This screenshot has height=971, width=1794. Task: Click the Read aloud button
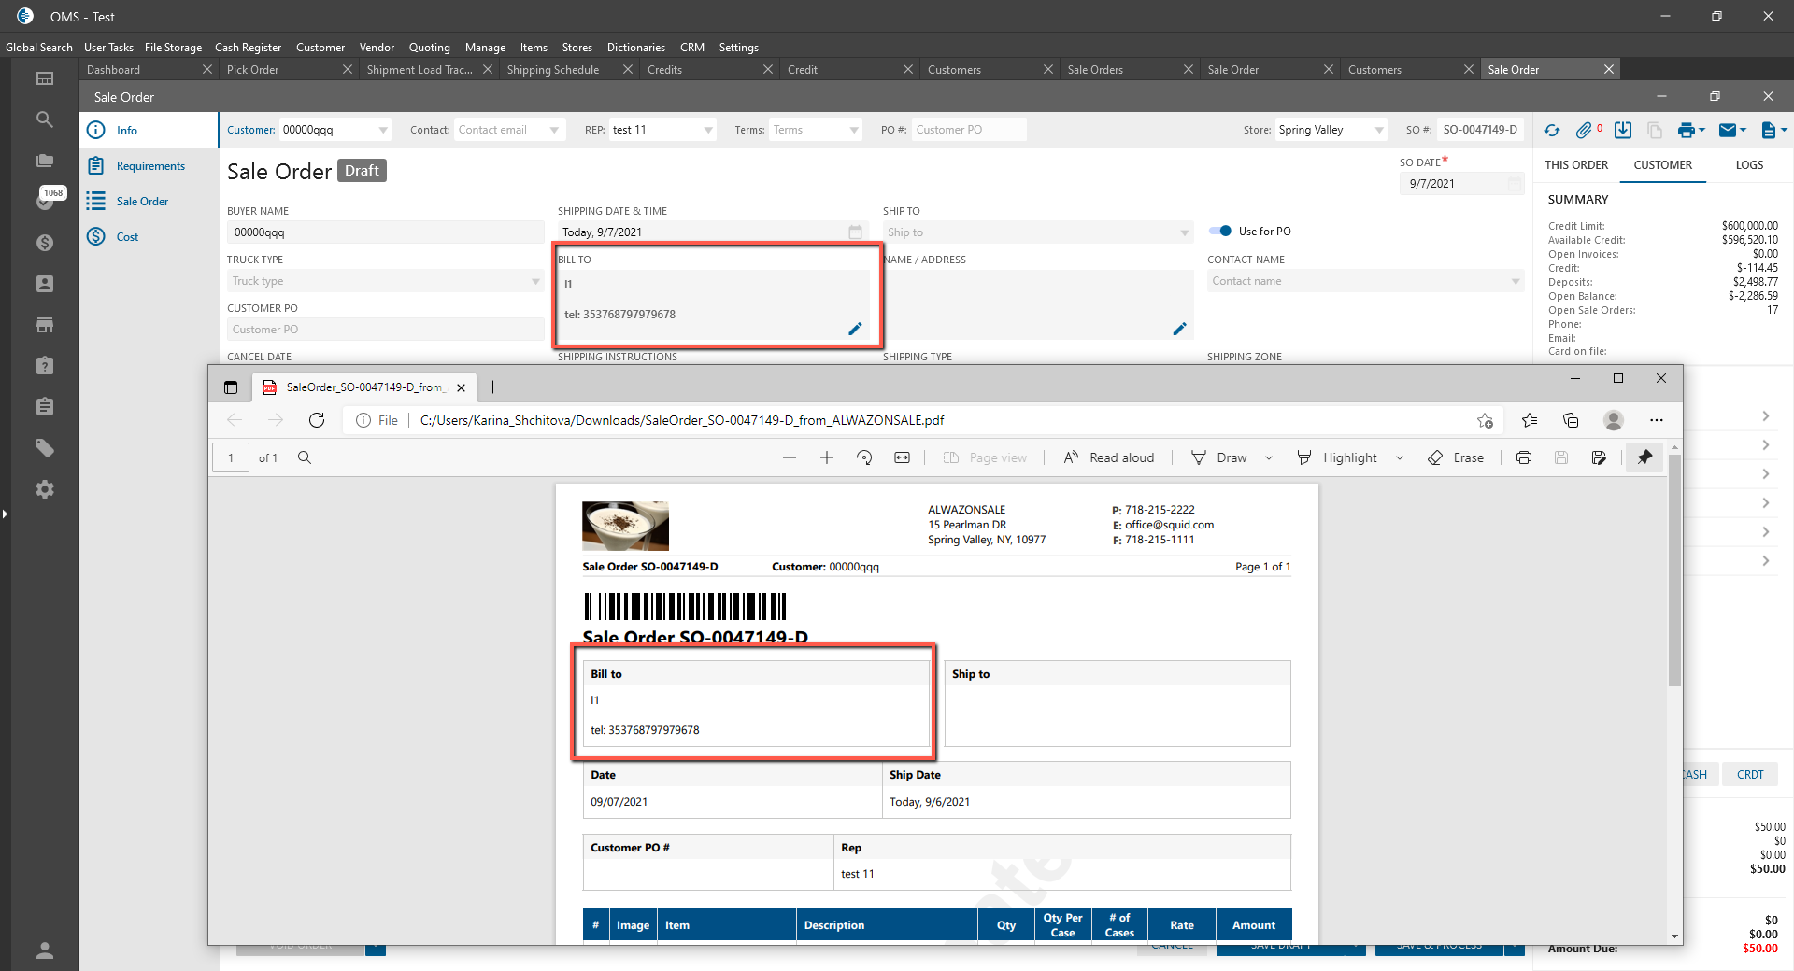1109,457
